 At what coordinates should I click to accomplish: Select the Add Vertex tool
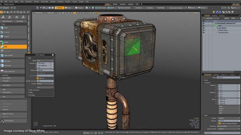[13, 66]
